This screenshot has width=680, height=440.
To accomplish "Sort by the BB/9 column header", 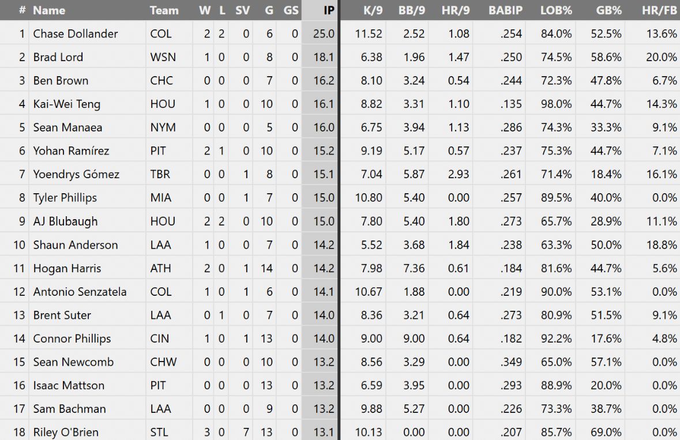I will [412, 10].
